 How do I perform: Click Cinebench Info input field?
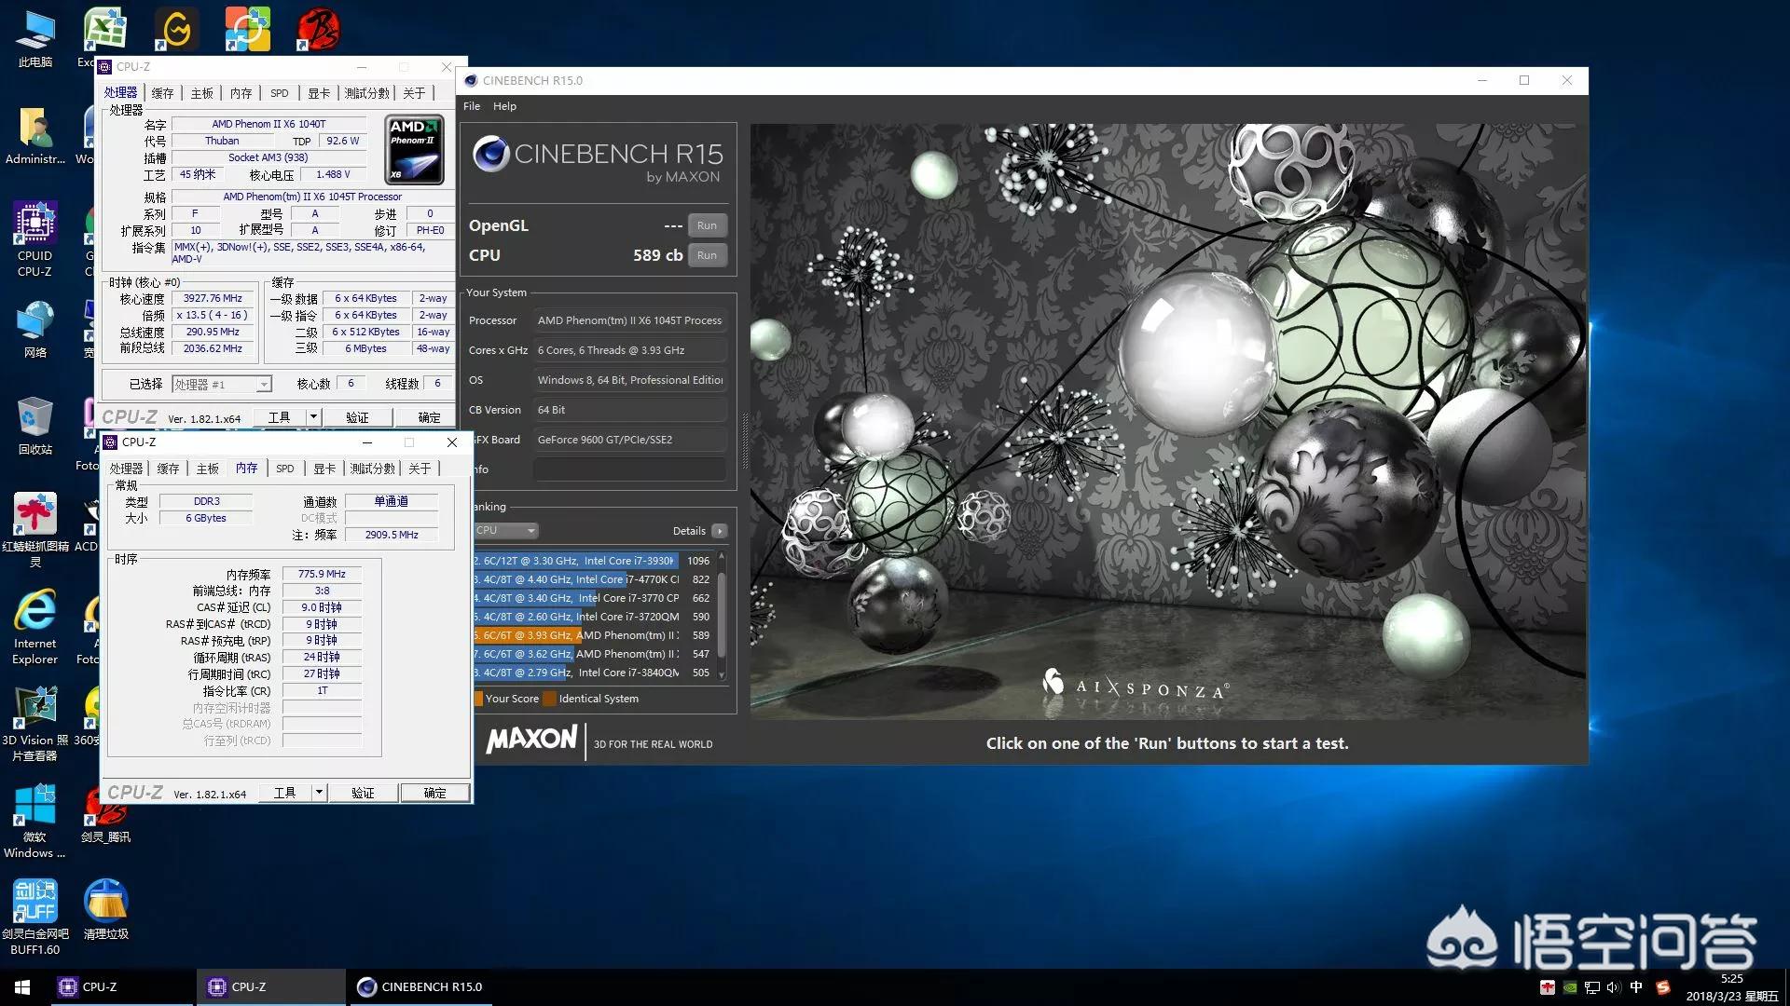(629, 469)
